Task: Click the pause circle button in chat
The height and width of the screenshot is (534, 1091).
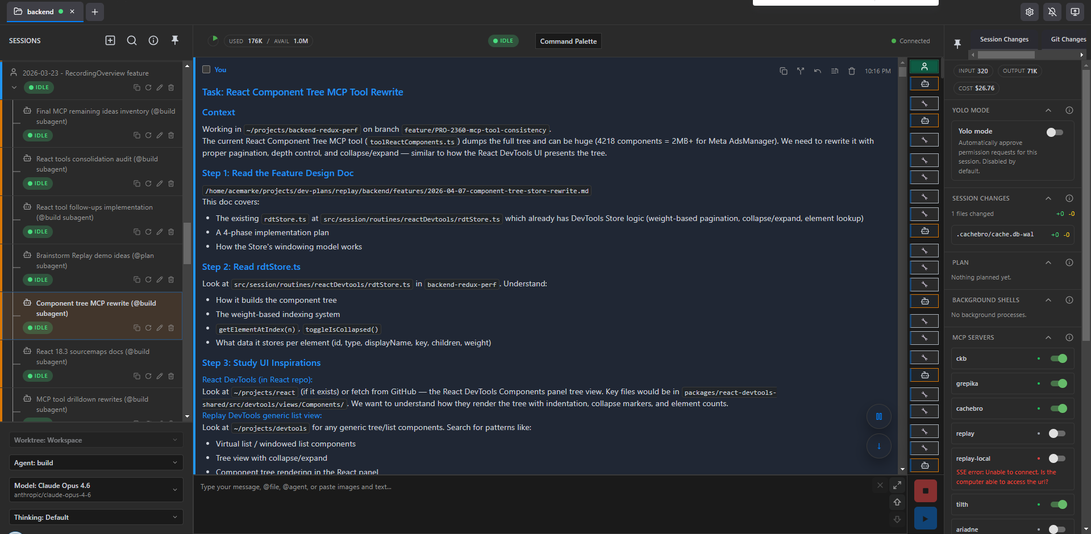Action: pos(879,416)
